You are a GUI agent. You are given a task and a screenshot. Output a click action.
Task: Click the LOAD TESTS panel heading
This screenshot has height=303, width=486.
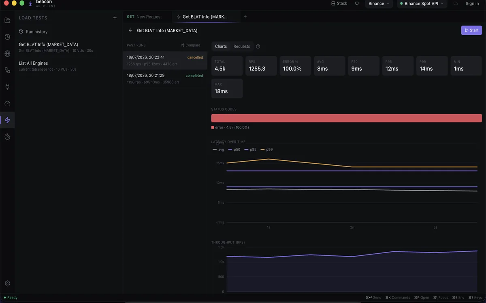coord(33,18)
